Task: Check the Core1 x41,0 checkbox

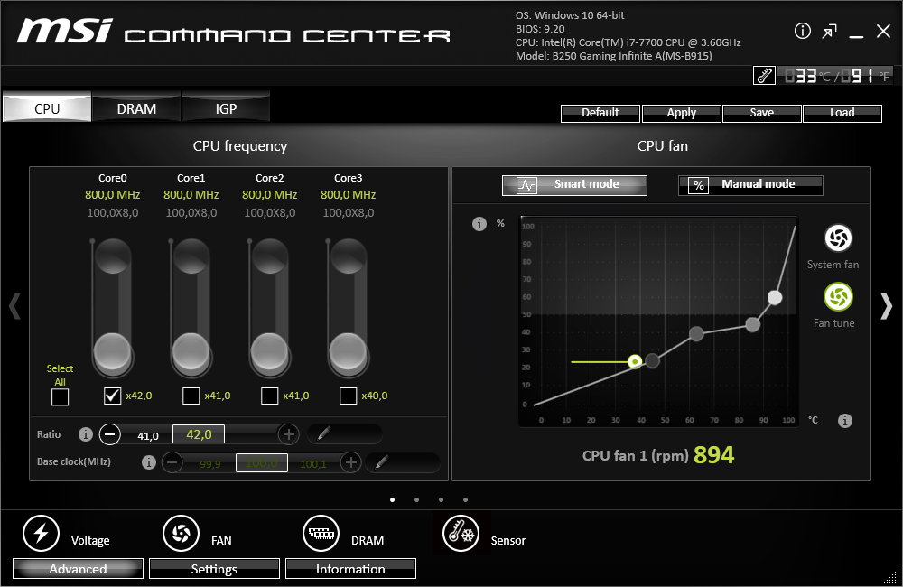Action: click(x=191, y=396)
